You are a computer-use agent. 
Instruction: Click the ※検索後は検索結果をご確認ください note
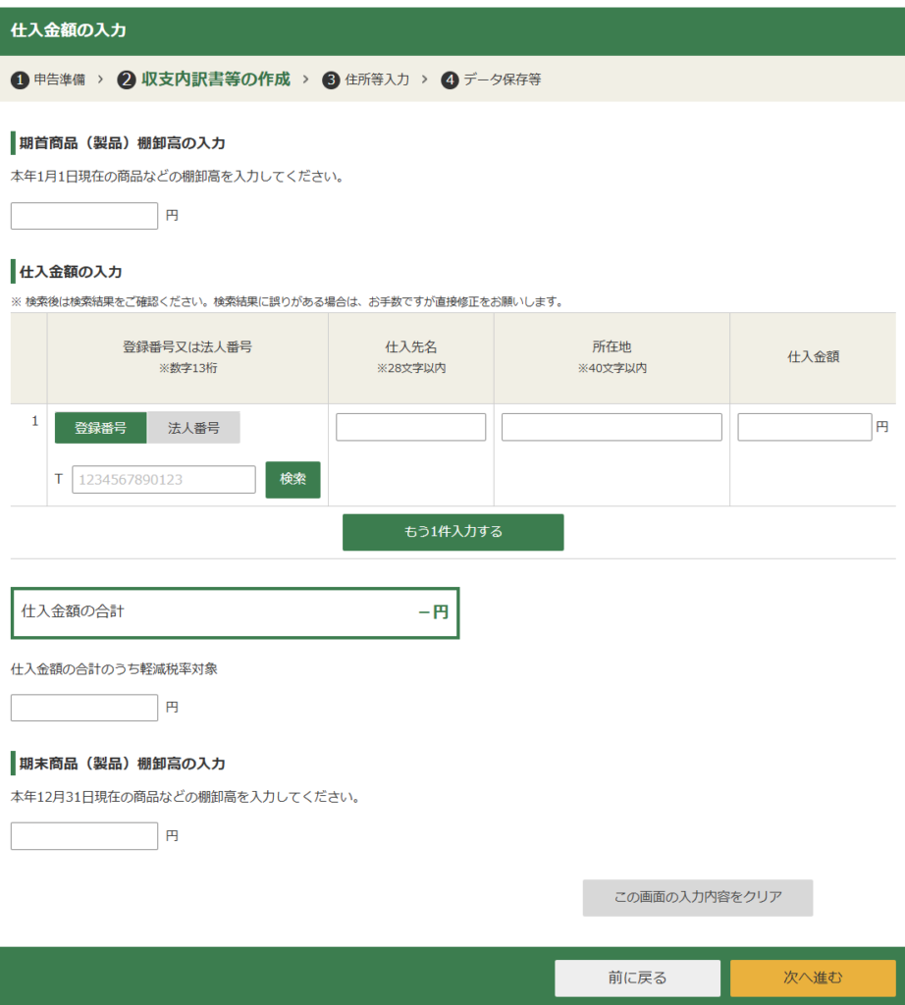coord(288,302)
